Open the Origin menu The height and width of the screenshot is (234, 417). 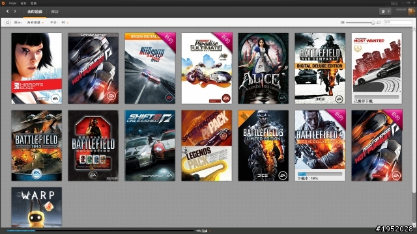click(x=12, y=3)
